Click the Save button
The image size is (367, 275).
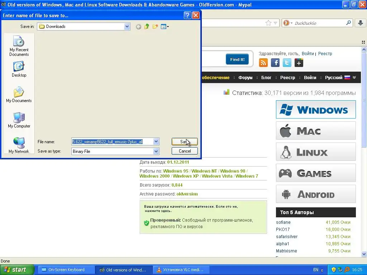pyautogui.click(x=185, y=141)
